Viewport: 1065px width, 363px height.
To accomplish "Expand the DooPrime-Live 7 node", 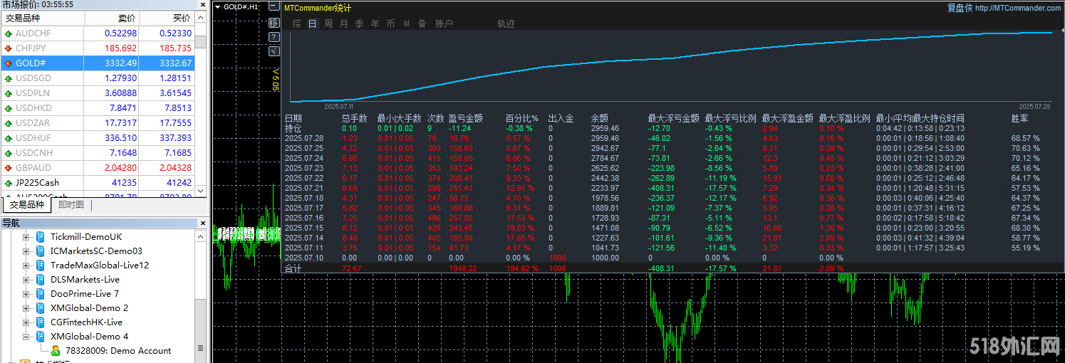I will coord(27,294).
